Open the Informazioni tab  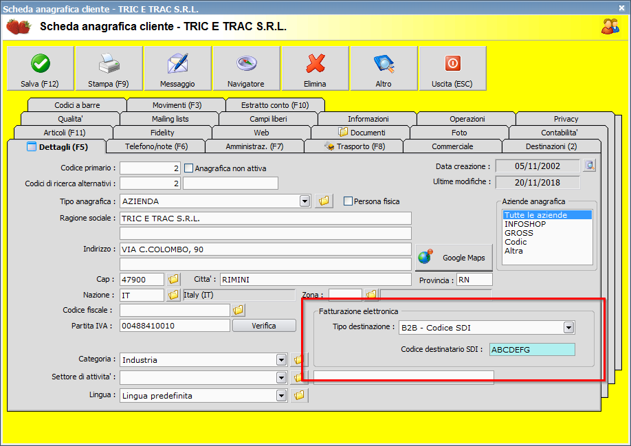(368, 119)
